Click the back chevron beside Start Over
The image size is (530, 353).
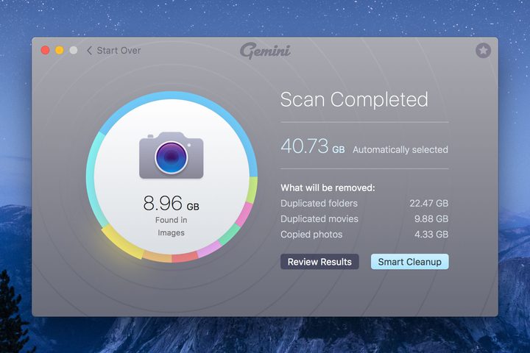[x=89, y=51]
